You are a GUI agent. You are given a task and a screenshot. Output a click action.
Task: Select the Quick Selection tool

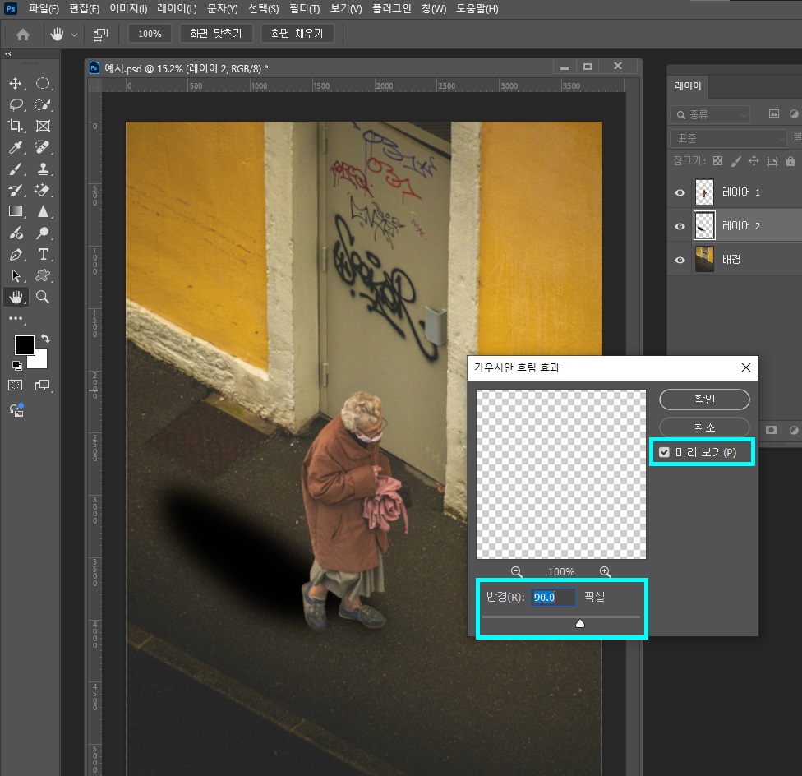tap(43, 105)
